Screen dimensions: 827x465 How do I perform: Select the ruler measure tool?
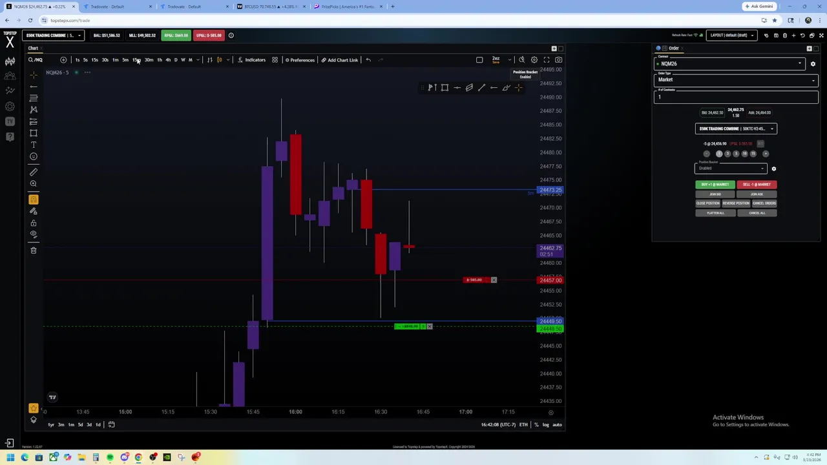(x=34, y=172)
